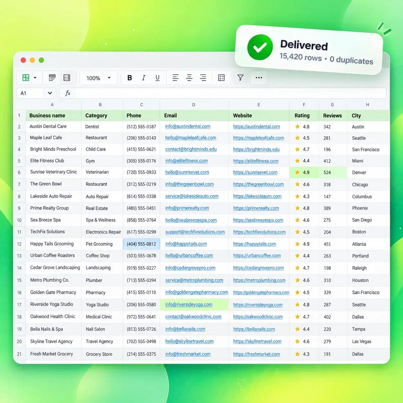This screenshot has height=403, width=403.
Task: Align text left
Action: [x=175, y=78]
